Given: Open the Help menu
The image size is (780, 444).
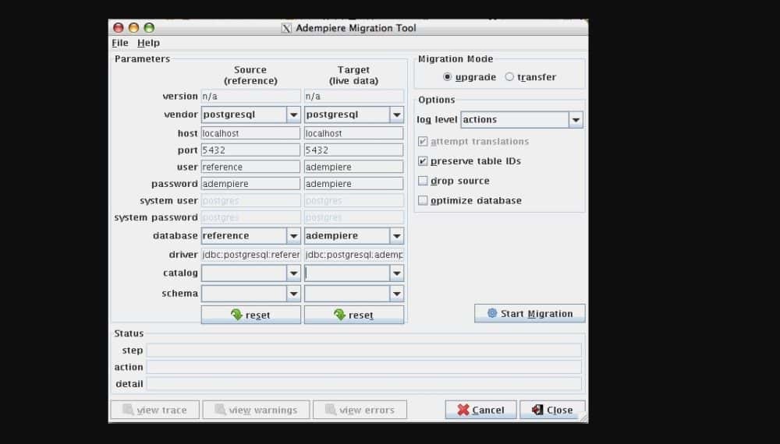Looking at the screenshot, I should [148, 43].
